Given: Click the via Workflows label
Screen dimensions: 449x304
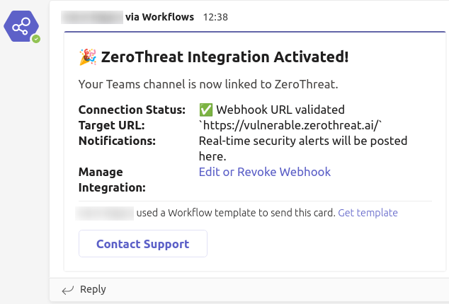Looking at the screenshot, I should [159, 17].
